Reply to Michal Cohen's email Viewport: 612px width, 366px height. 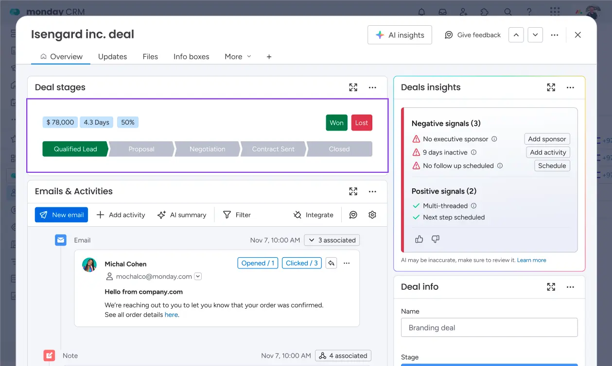click(331, 263)
